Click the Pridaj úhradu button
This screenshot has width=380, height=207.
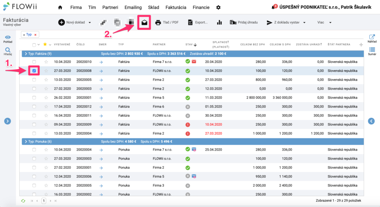click(x=243, y=22)
